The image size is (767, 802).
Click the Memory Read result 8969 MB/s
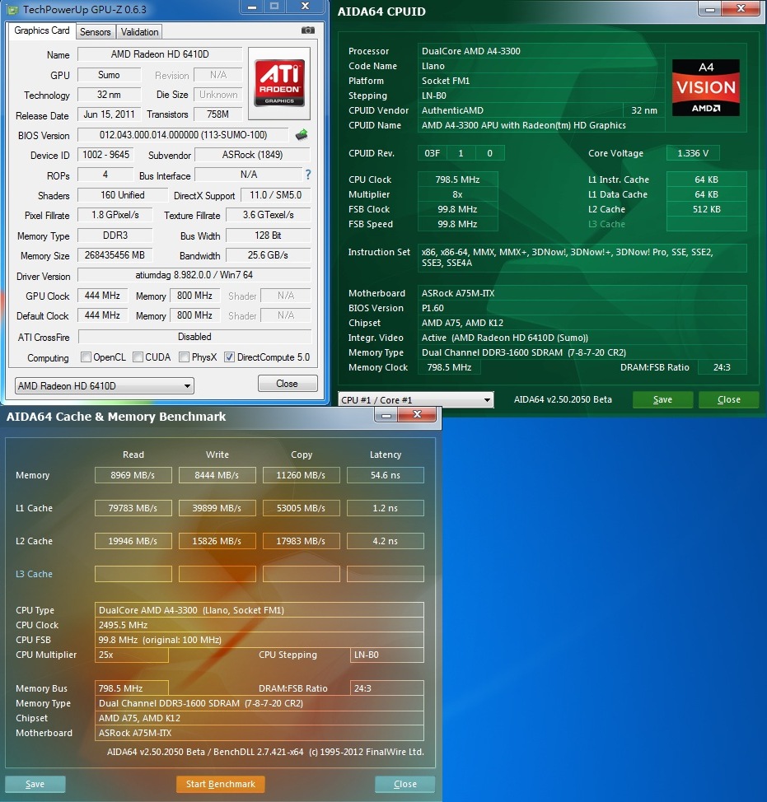click(133, 475)
